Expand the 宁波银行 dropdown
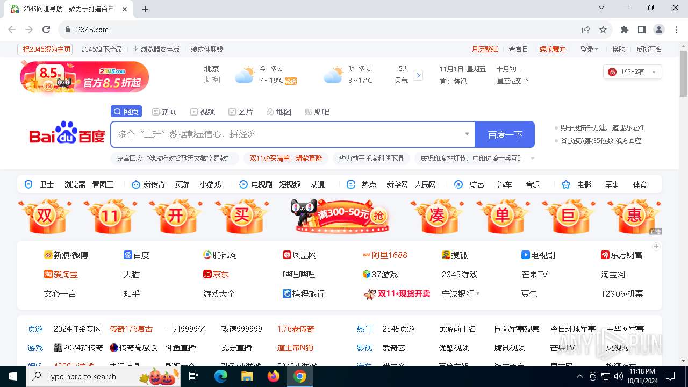688x387 pixels. [x=478, y=294]
